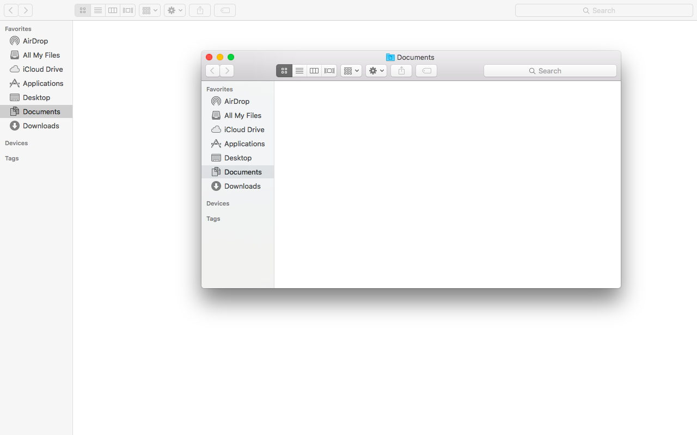Viewport: 697px width, 435px height.
Task: Click Tags heading in front window sidebar
Action: click(x=213, y=219)
